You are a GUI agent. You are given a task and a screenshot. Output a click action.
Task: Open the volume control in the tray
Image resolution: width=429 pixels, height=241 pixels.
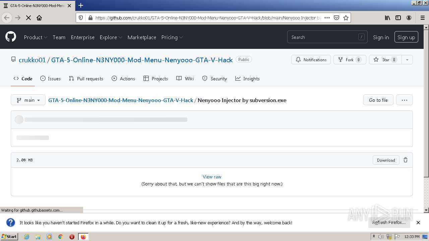[x=381, y=237]
